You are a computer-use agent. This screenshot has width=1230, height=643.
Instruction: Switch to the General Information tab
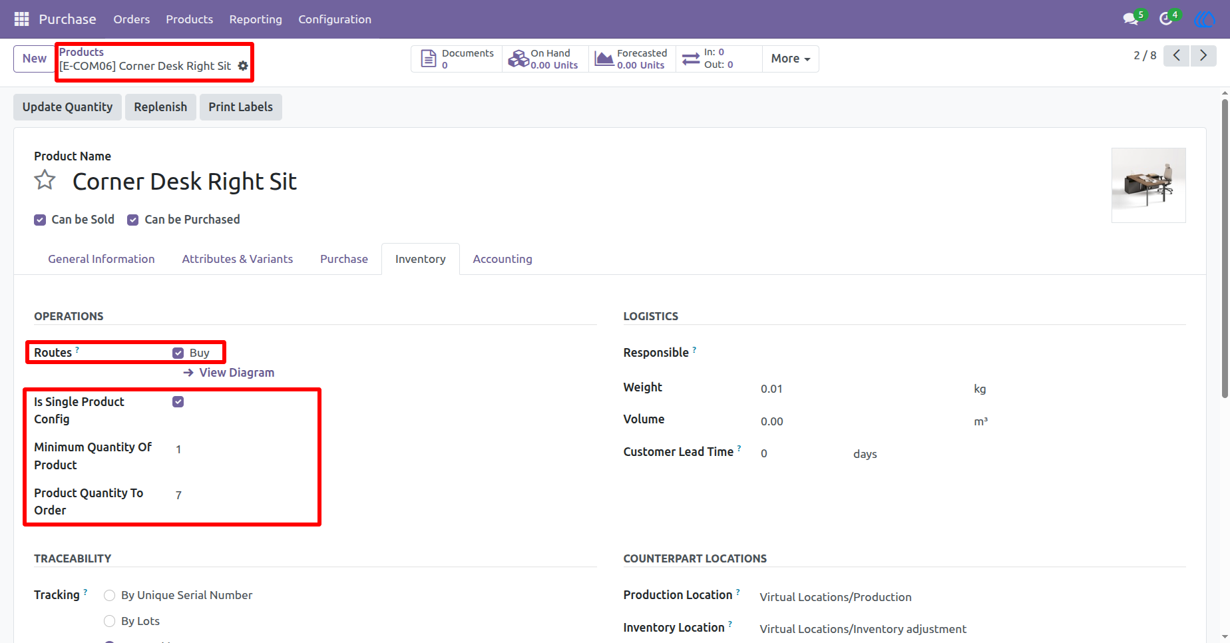click(101, 259)
